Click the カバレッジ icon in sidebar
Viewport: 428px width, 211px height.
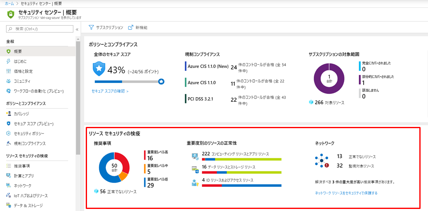pyautogui.click(x=9, y=114)
